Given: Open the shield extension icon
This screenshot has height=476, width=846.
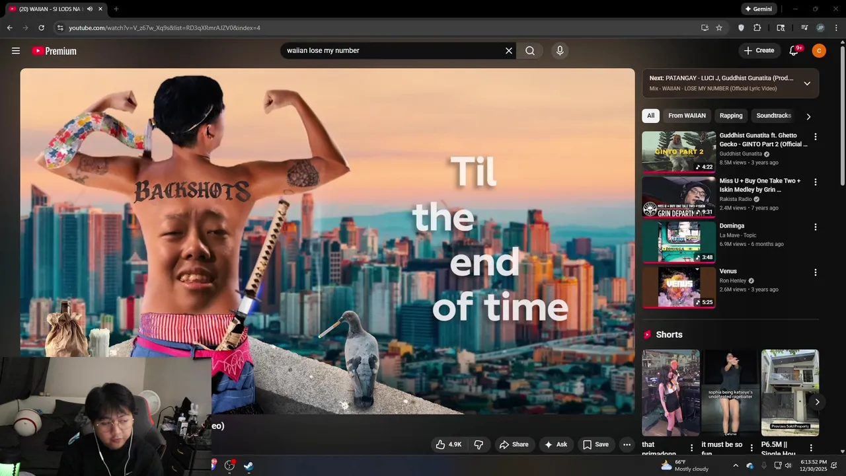Looking at the screenshot, I should (741, 28).
